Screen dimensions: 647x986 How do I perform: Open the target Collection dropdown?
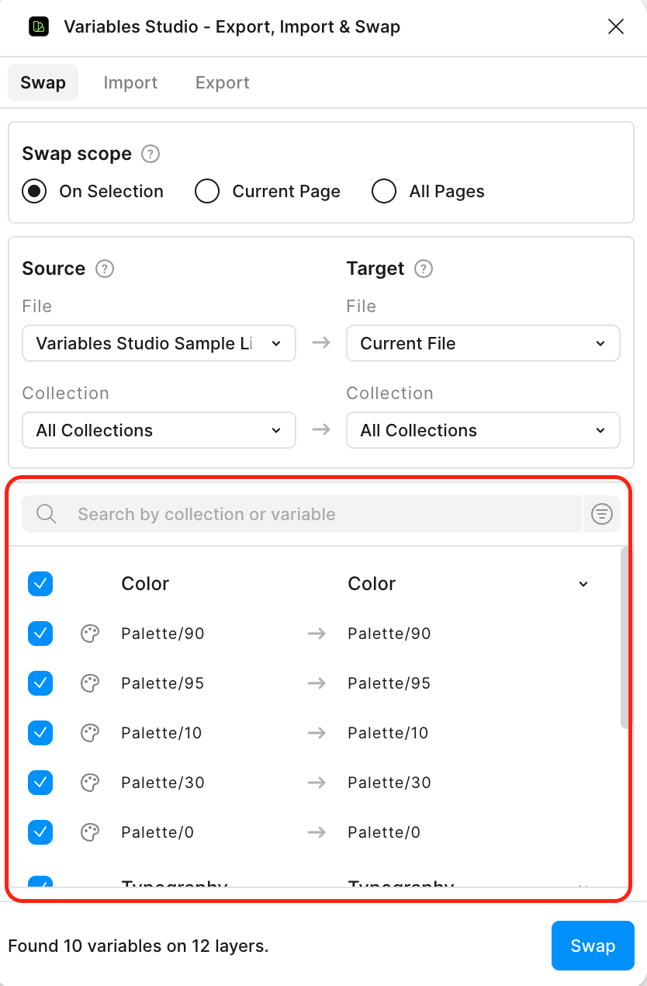pyautogui.click(x=483, y=430)
